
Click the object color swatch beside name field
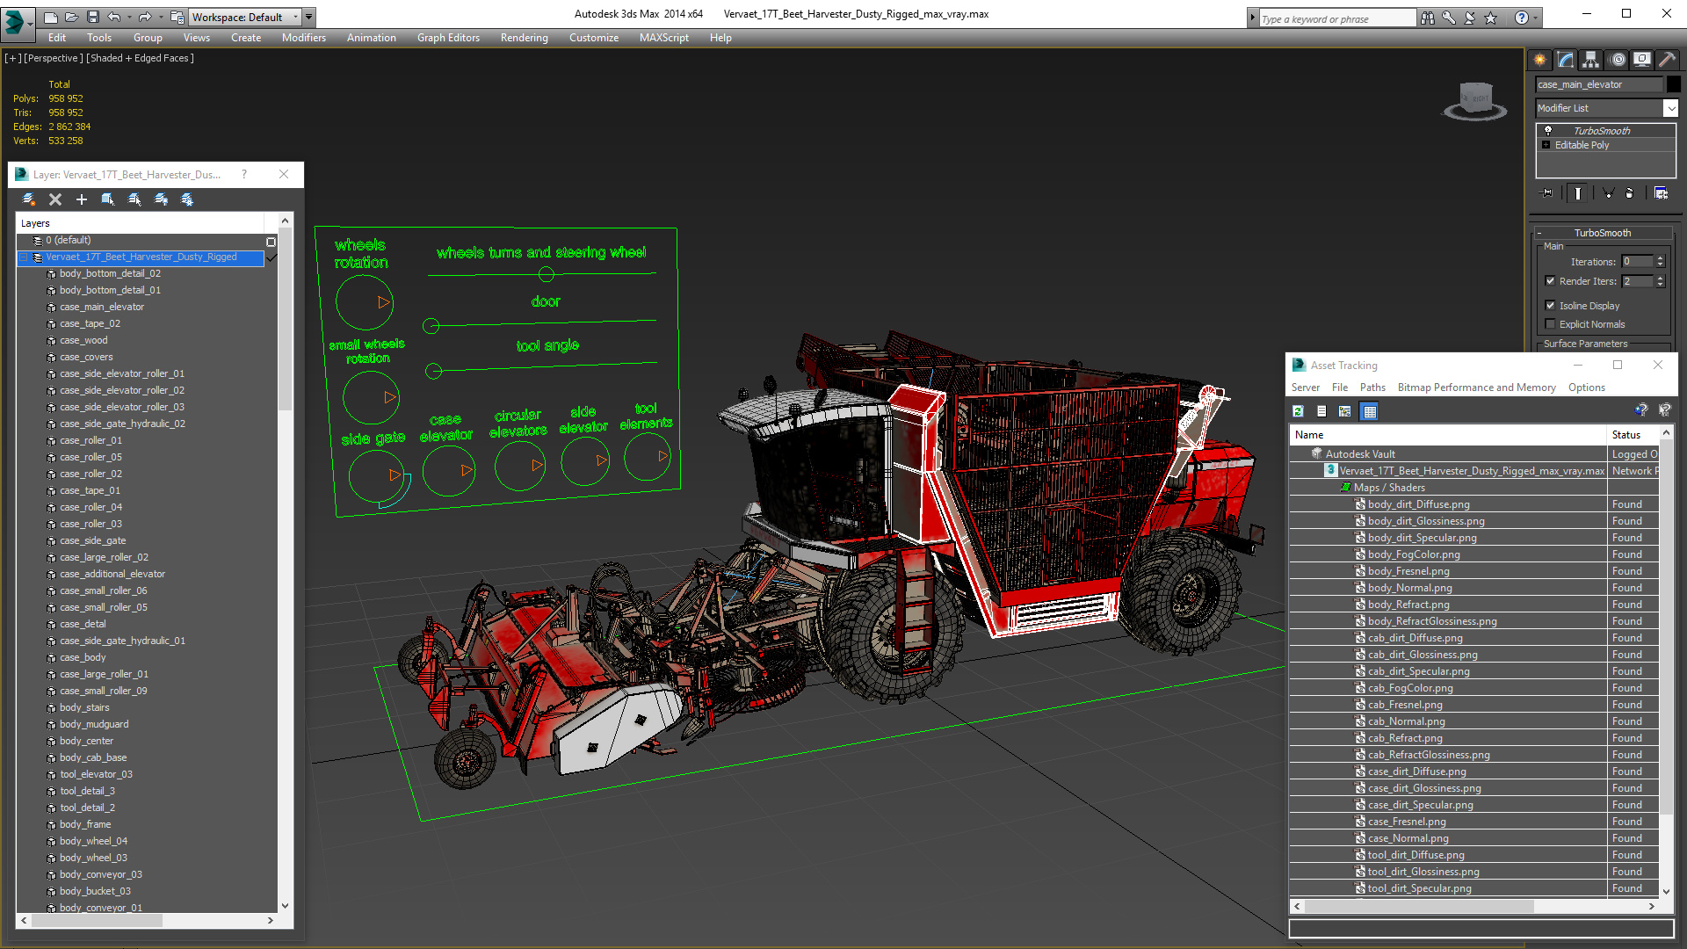1674,84
